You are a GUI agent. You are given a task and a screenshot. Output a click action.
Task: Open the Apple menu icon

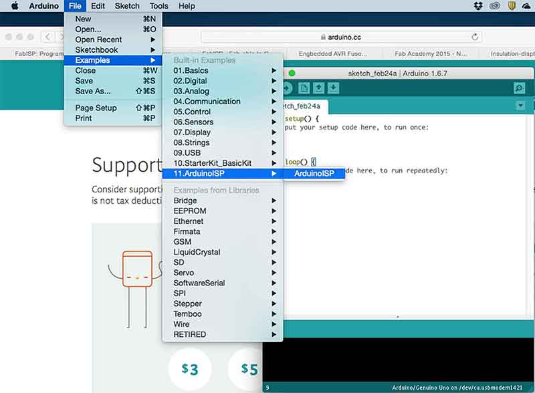tap(15, 6)
